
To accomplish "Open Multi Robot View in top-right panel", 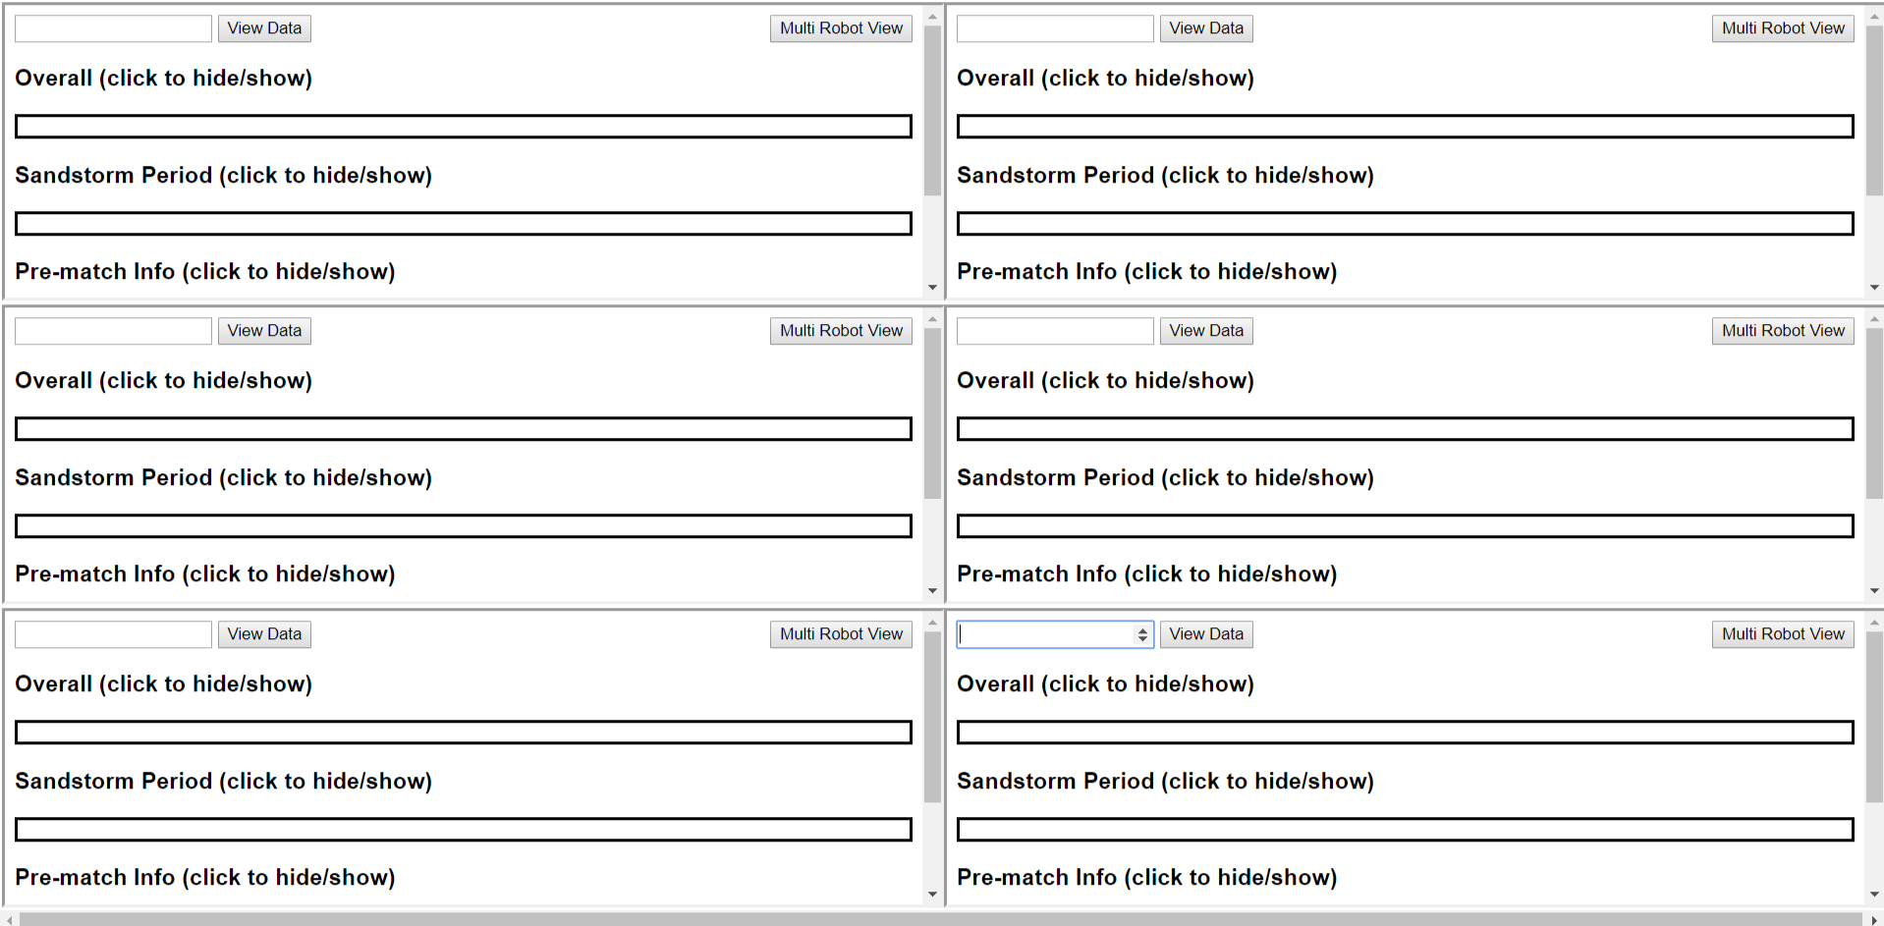I will [x=1783, y=28].
